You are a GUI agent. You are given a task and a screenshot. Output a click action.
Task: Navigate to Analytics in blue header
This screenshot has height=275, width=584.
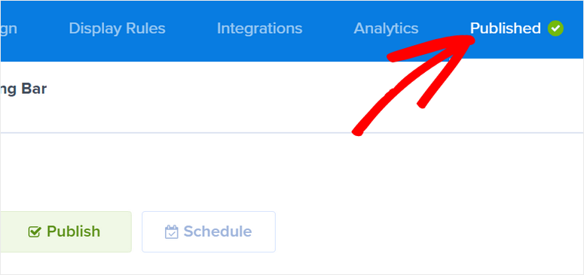click(386, 29)
